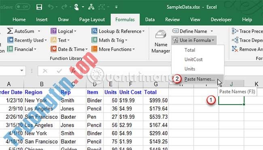Choose Paste Names... menu entry
Image resolution: width=263 pixels, height=150 pixels.
(x=198, y=79)
